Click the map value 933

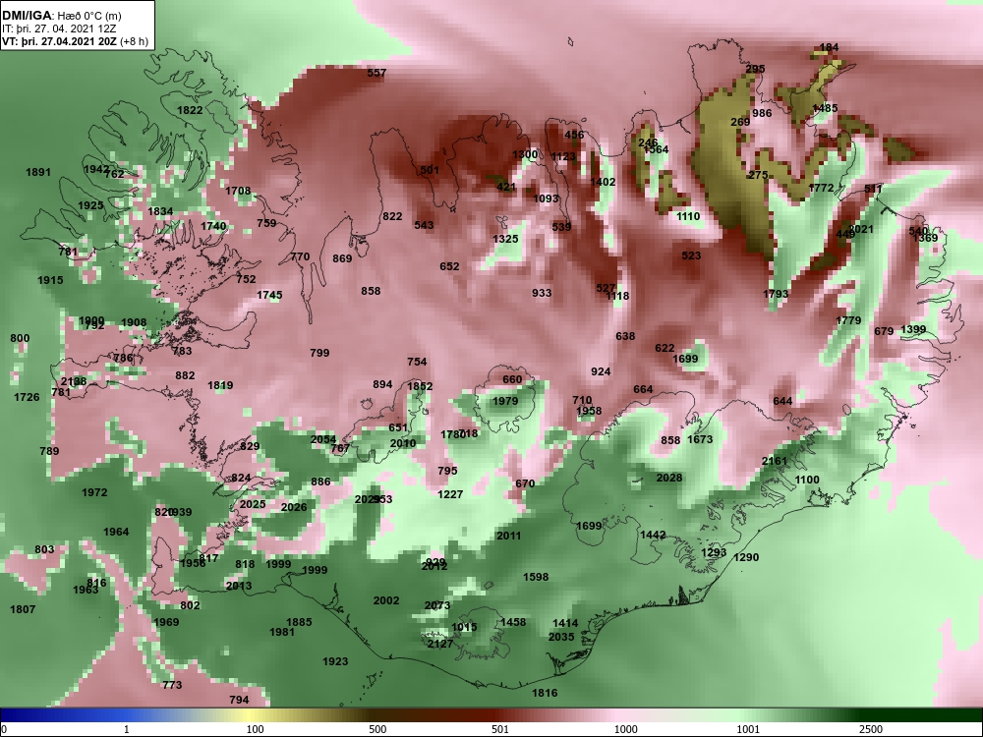pos(542,293)
